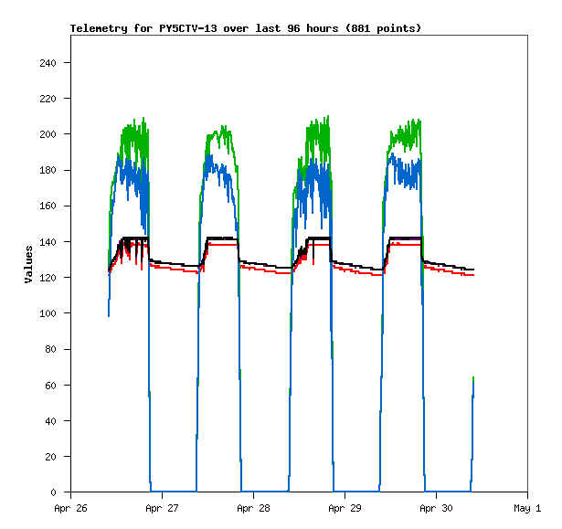
Task: Select the Apr 29 x-axis date label
Action: pos(345,508)
